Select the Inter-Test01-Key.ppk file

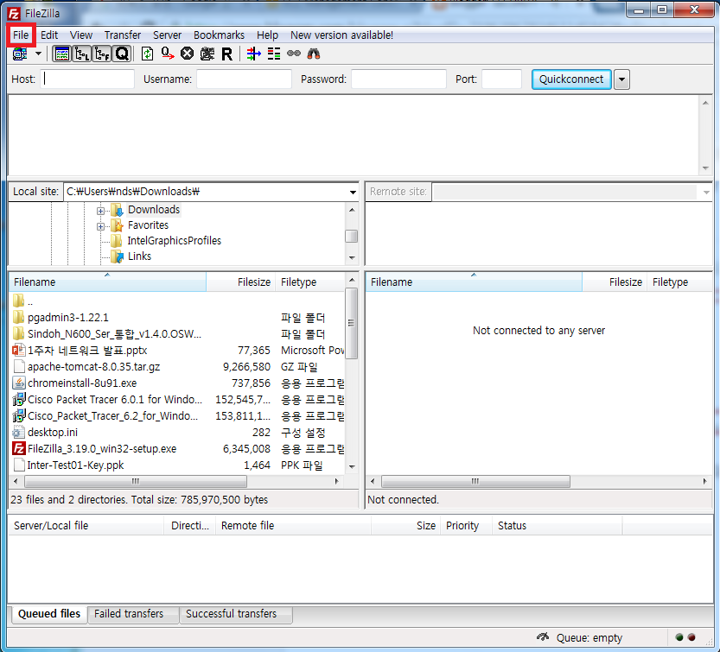[x=76, y=465]
